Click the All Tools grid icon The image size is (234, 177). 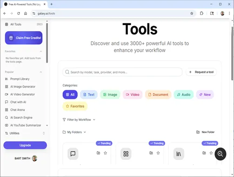click(7, 24)
